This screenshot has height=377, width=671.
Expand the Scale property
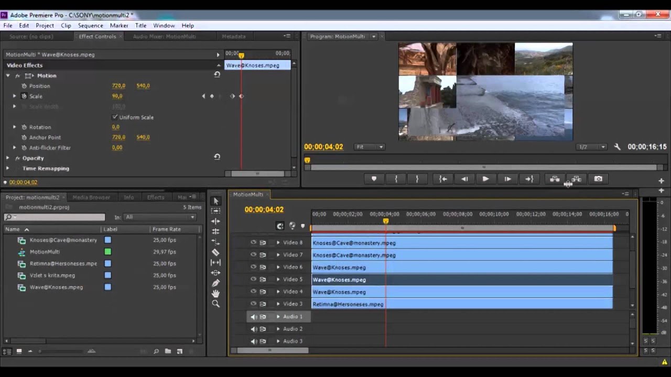click(15, 96)
